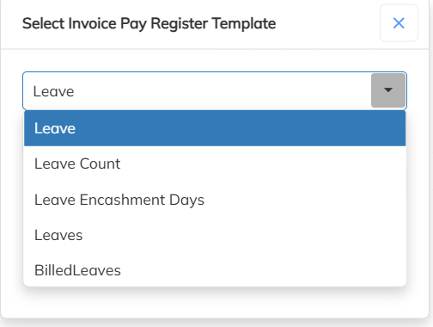Apply Leave Encashment Days as the register template
433x327 pixels.
[x=215, y=200]
